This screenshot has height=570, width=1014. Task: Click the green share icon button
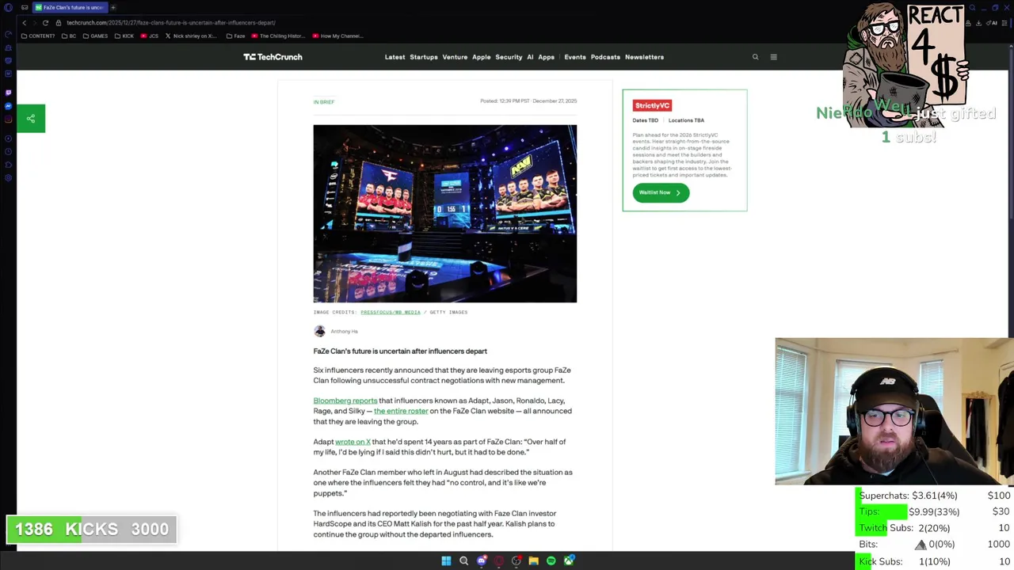[31, 119]
